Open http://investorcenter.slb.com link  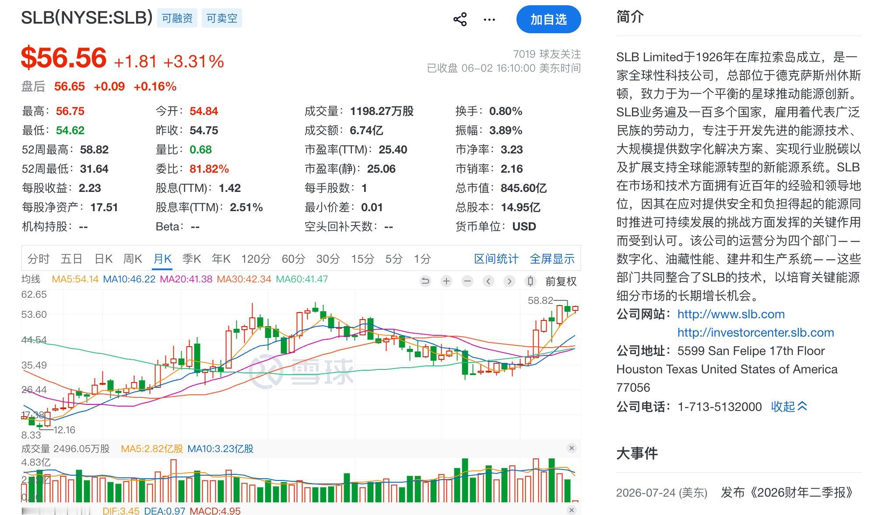pos(756,332)
